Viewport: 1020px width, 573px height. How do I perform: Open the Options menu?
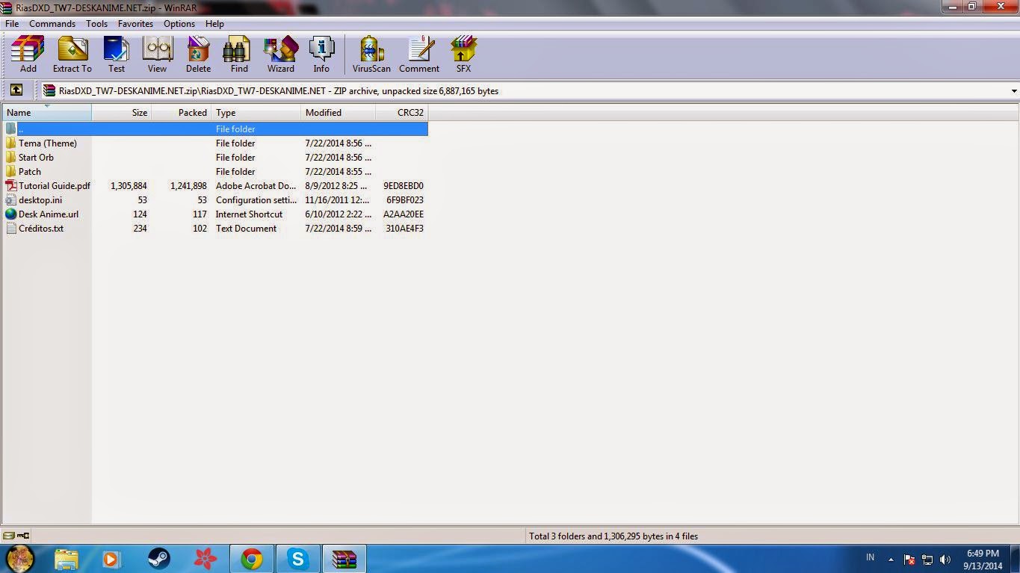[179, 23]
